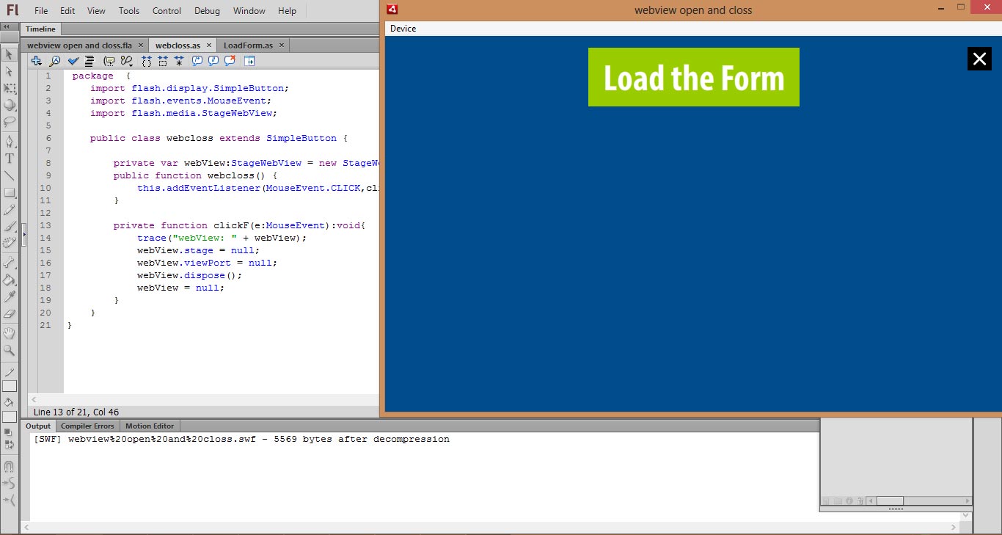Open the File menu
The image size is (1002, 535).
tap(41, 11)
